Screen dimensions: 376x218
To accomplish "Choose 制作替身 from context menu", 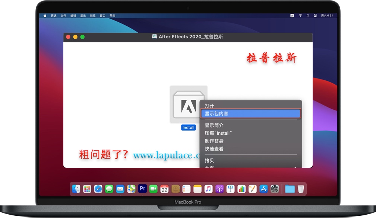I will click(250, 141).
